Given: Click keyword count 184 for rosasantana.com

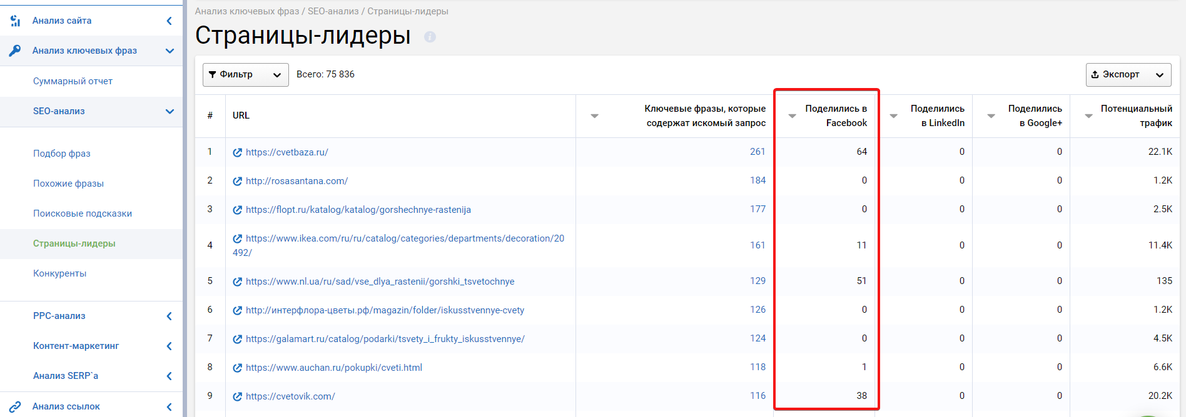Looking at the screenshot, I should pos(758,180).
